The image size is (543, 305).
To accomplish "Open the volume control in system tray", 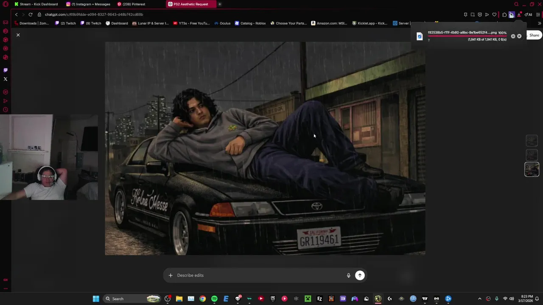I will point(512,299).
